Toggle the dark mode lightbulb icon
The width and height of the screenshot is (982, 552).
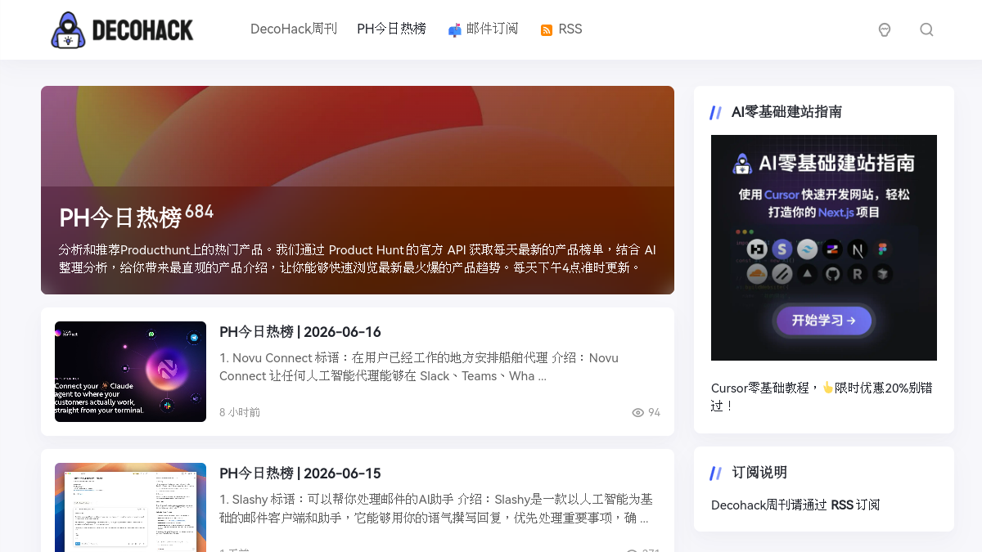tap(885, 29)
